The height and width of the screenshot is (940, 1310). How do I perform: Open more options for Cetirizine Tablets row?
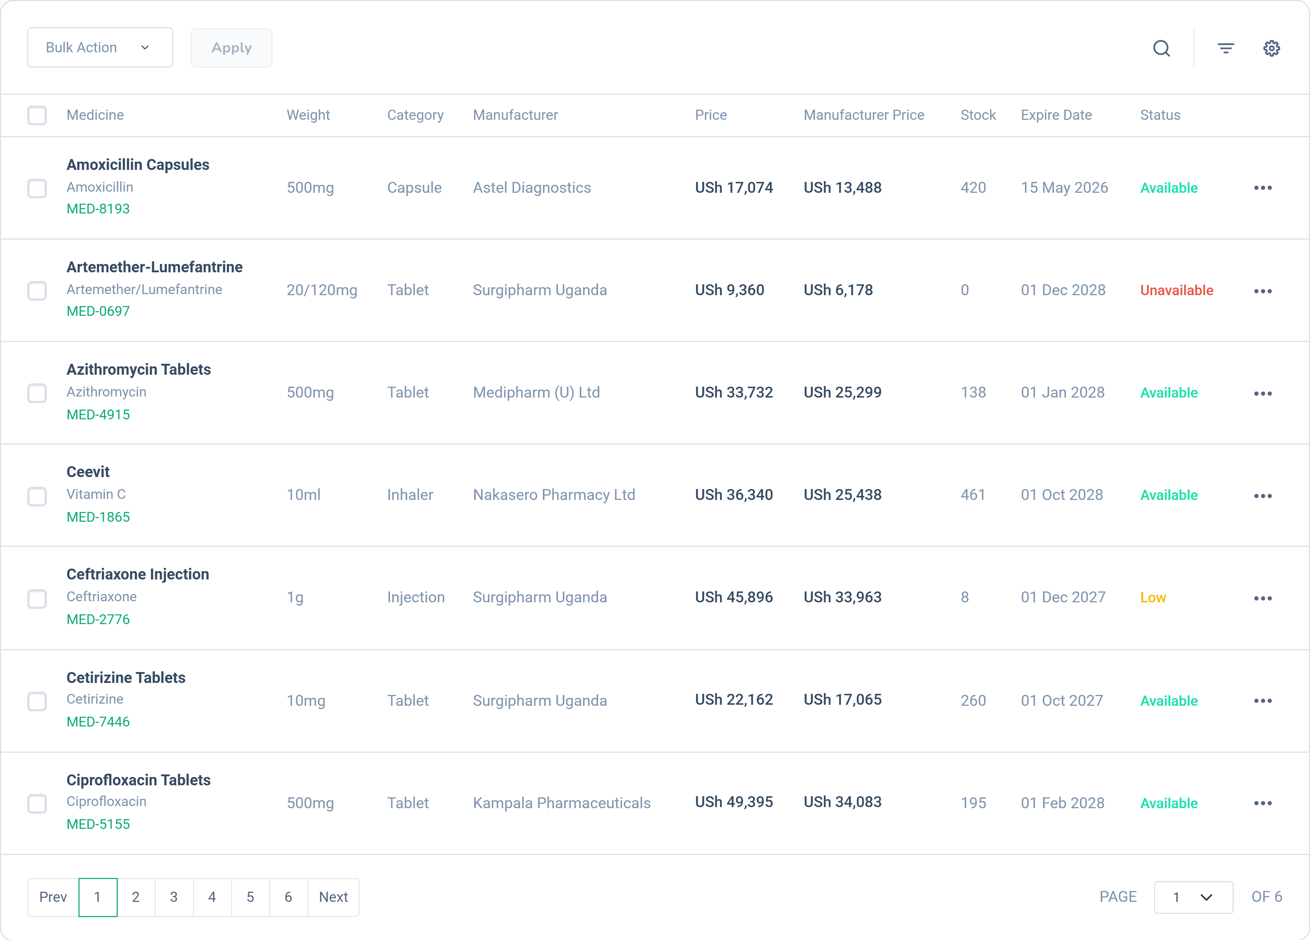coord(1263,700)
